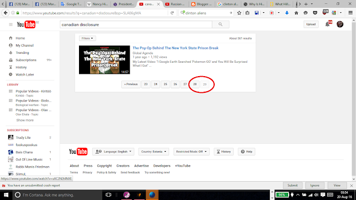Click History button in footer

pos(224,152)
